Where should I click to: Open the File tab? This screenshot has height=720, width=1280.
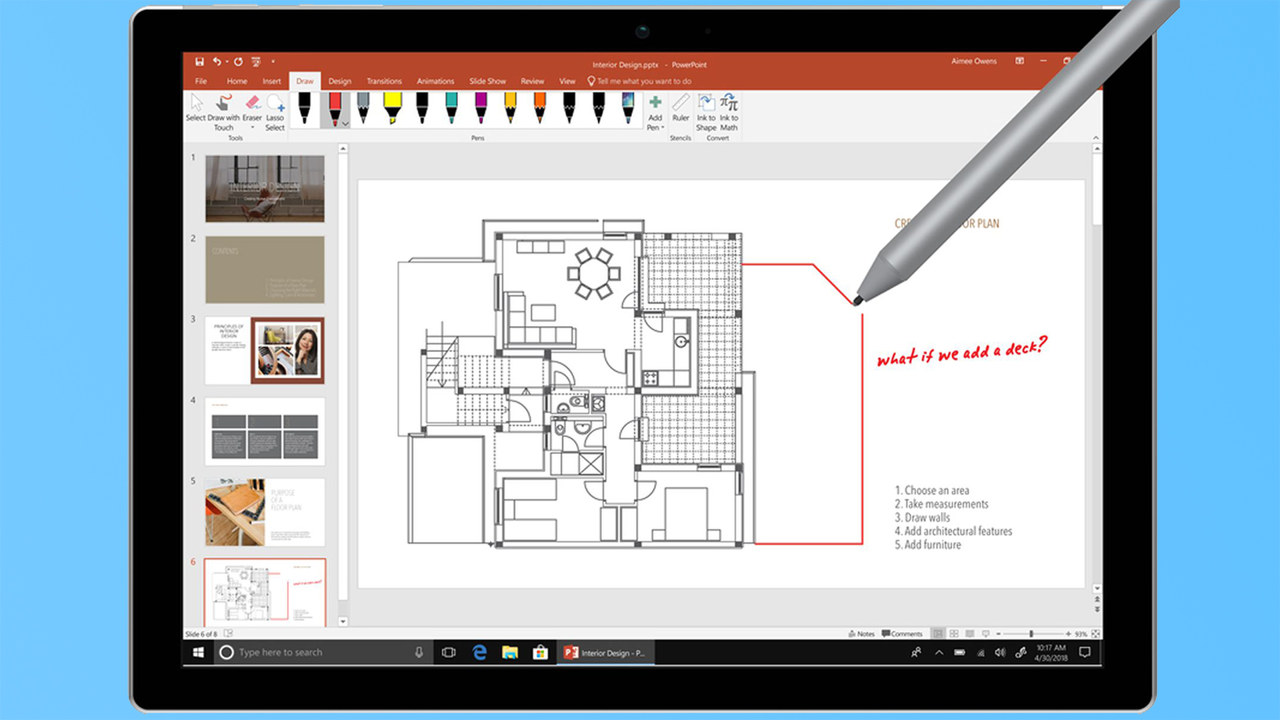[x=201, y=81]
